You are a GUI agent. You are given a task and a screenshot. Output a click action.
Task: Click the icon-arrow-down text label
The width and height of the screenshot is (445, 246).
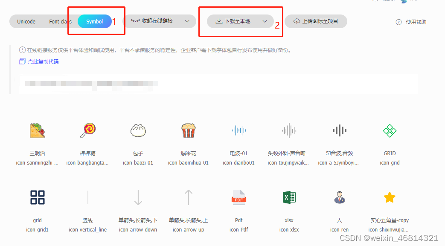click(x=138, y=230)
